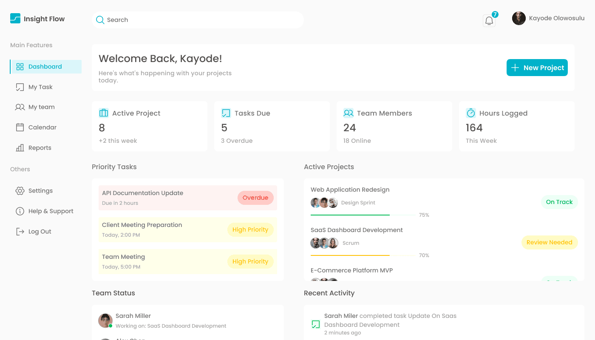Click the Team Members people icon
The height and width of the screenshot is (340, 595).
348,113
